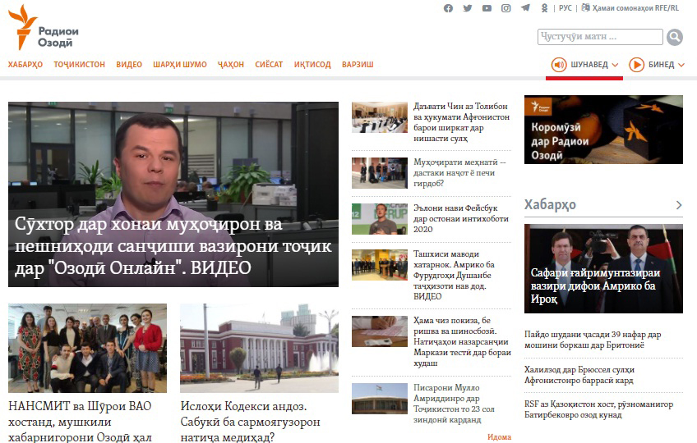
Task: Click the Instagram icon in header
Action: [506, 8]
